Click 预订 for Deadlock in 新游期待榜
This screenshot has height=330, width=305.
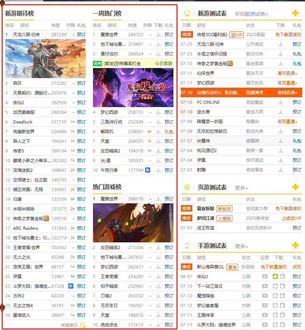click(81, 122)
